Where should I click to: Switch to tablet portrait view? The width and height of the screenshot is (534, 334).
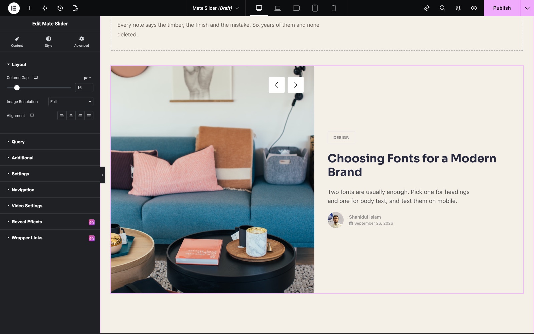(x=315, y=8)
